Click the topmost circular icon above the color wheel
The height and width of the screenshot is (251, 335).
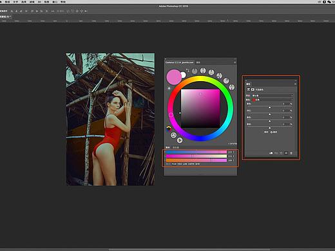point(203,70)
